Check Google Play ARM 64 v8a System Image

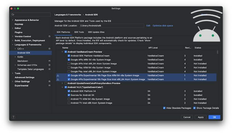(x=69, y=68)
